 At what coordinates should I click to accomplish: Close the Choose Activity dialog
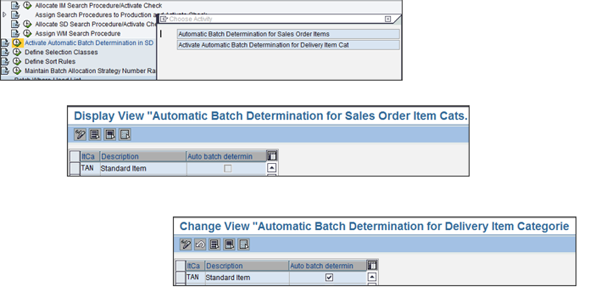click(x=387, y=19)
